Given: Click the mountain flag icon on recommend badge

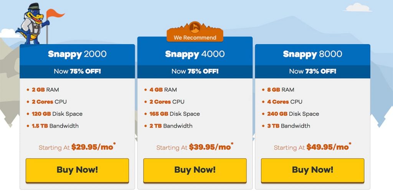Looking at the screenshot, I should tap(195, 27).
